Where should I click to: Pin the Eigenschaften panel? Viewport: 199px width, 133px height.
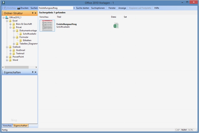[x=33, y=72]
